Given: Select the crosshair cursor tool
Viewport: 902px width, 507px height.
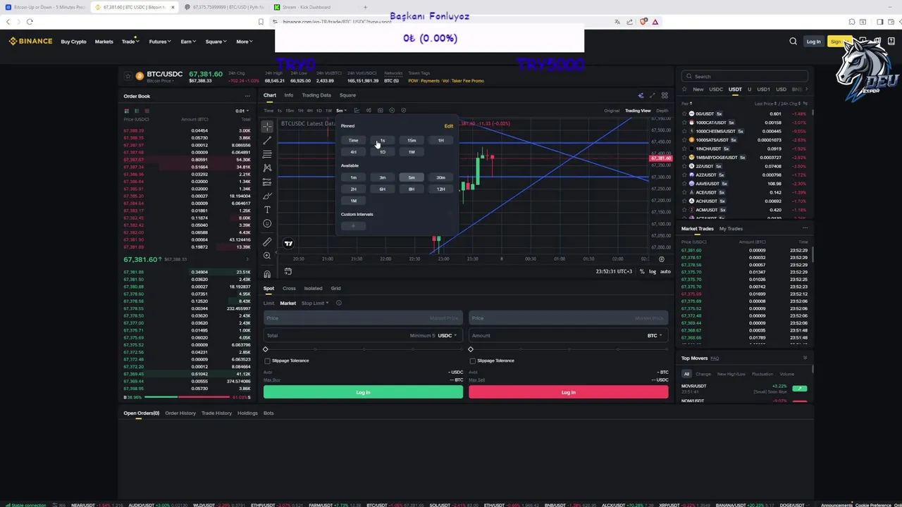Looking at the screenshot, I should 267,127.
